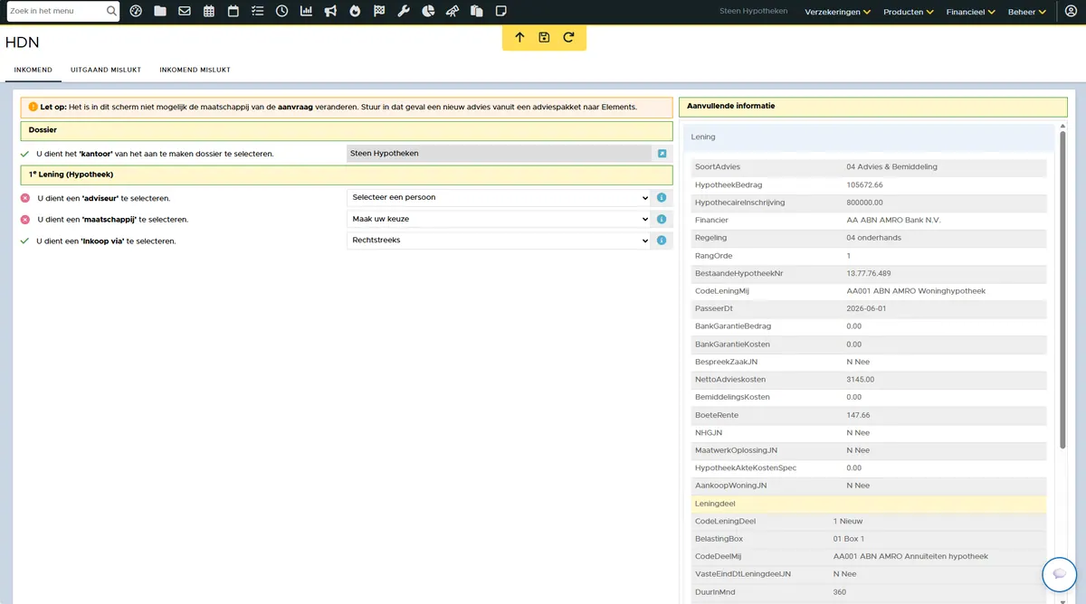The image size is (1086, 604).
Task: Expand the Producten menu
Action: click(909, 12)
